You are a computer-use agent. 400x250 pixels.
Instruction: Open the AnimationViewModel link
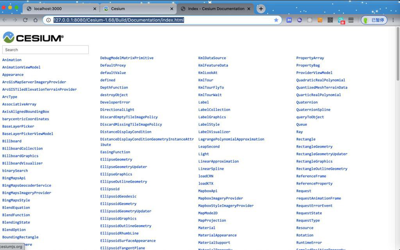point(21,67)
